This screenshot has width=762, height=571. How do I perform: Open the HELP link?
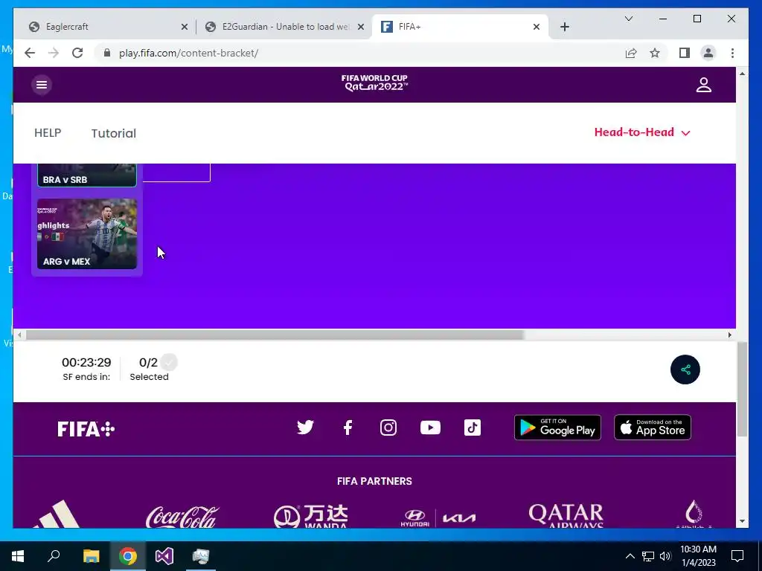pos(48,132)
